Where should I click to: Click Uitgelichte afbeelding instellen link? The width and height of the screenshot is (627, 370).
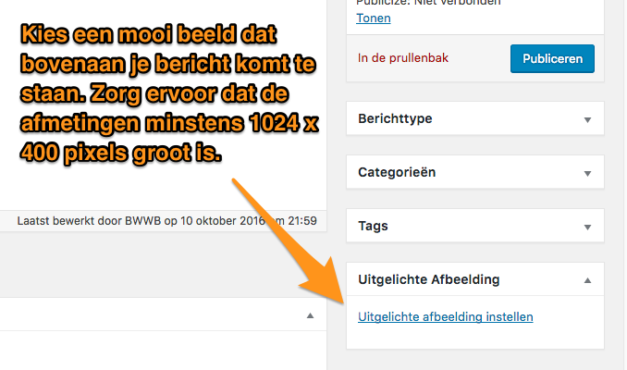click(446, 316)
